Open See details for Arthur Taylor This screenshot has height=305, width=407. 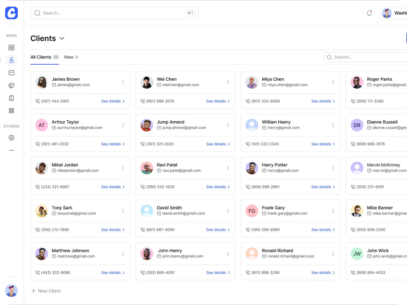pyautogui.click(x=113, y=144)
